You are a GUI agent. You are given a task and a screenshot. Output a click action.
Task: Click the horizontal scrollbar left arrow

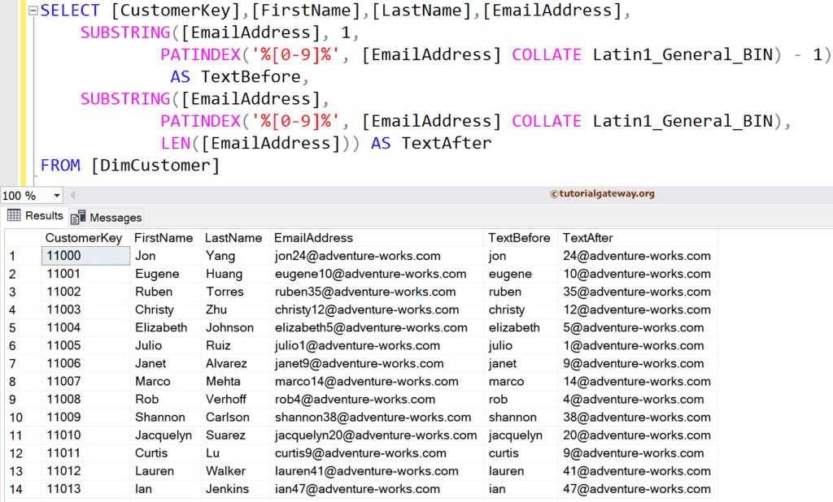(72, 196)
